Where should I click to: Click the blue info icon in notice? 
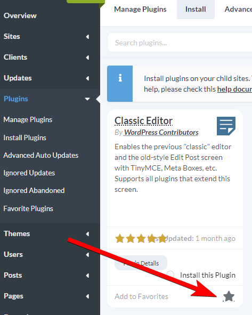pos(120,78)
